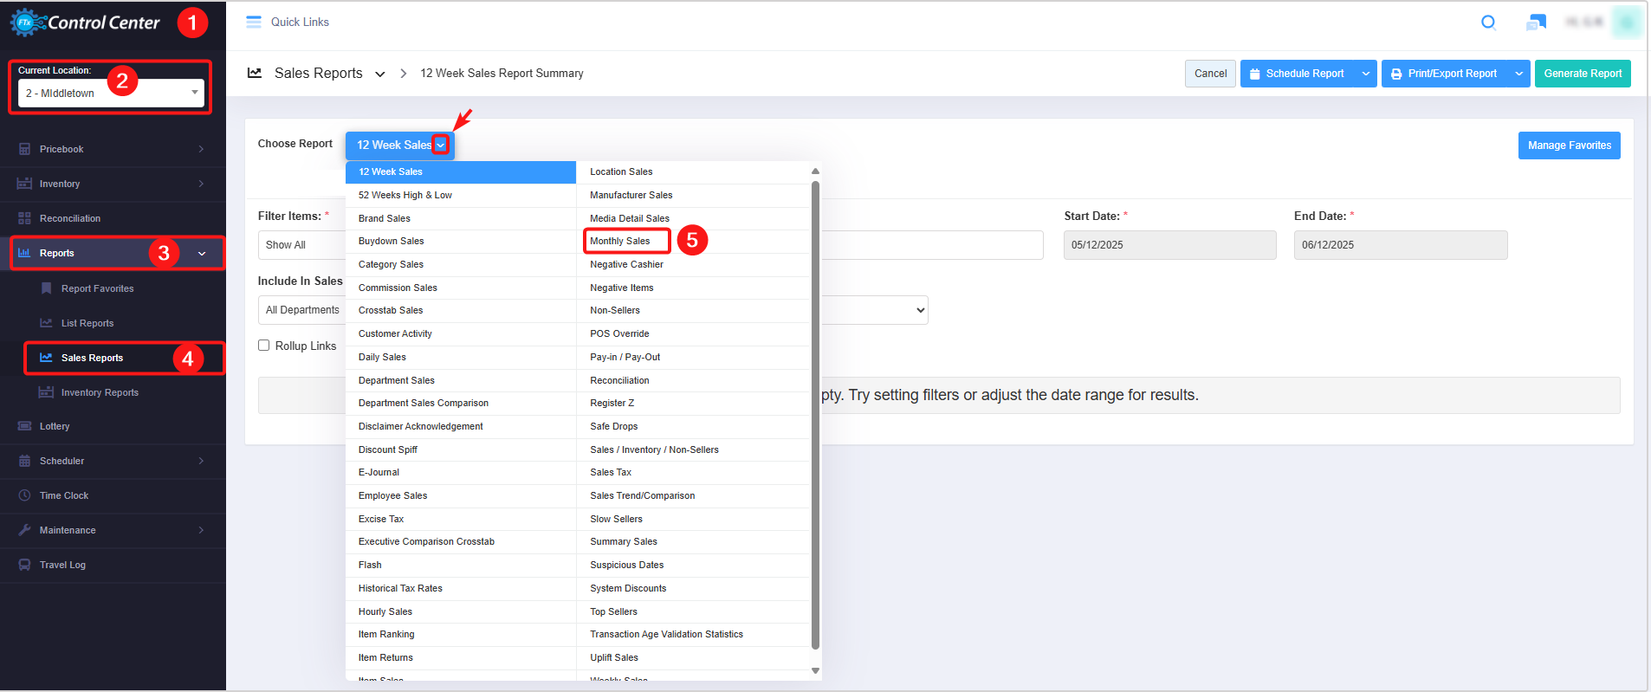Click the Scheduler calendar icon in sidebar
1651x692 pixels.
(24, 461)
